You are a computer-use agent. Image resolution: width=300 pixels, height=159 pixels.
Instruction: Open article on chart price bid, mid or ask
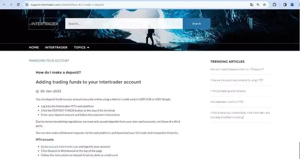pyautogui.click(x=240, y=115)
